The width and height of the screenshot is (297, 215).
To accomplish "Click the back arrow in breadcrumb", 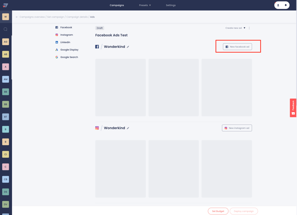I will point(17,17).
